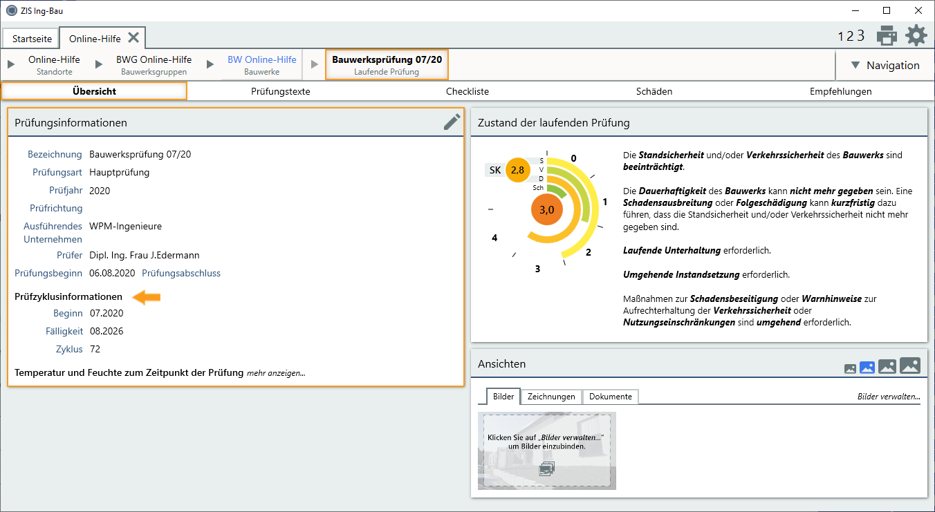Viewport: 935px width, 512px height.
Task: Expand arrow before Online-Hilfe Standorte breadcrumb
Action: point(10,65)
